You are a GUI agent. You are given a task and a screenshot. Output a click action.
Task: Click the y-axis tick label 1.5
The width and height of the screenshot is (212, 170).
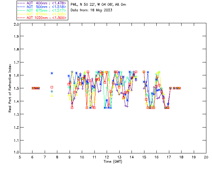pos(16,88)
